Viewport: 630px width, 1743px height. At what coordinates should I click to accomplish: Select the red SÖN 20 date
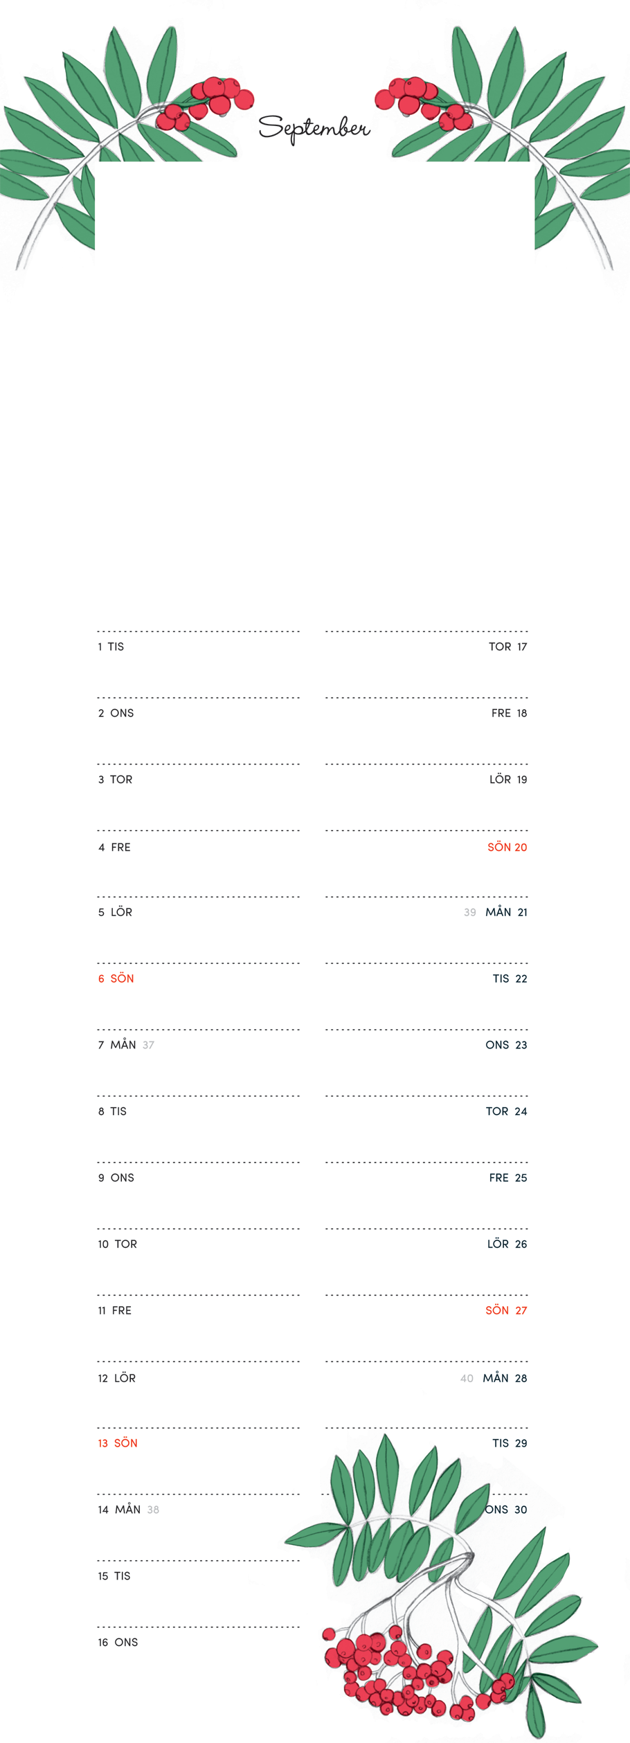[507, 847]
